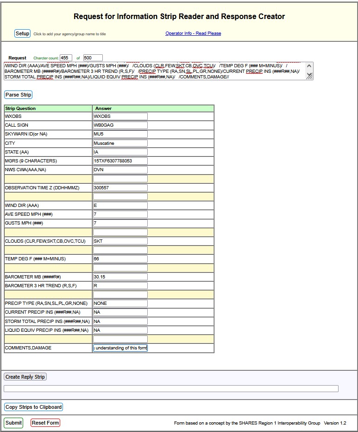The width and height of the screenshot is (358, 432).
Task: Click the COMMENTS,DAMAGE answer field
Action: click(120, 348)
